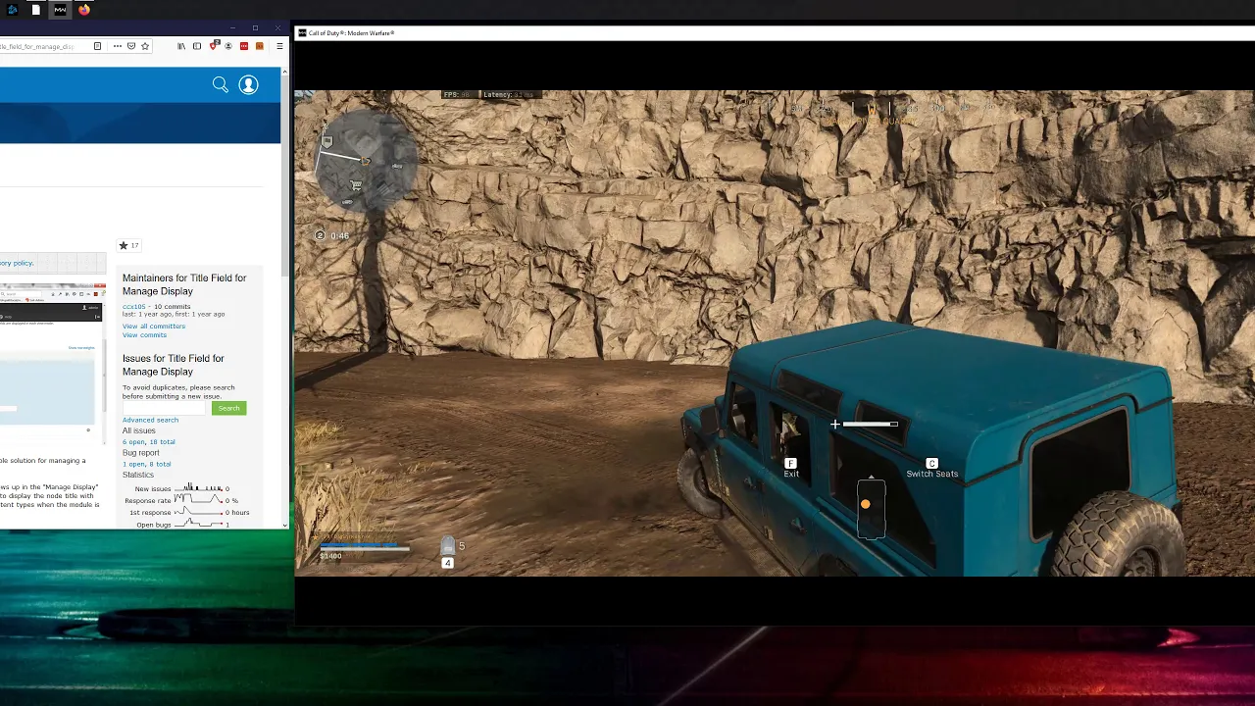Open orange extension icon in toolbar
1255x706 pixels.
(x=260, y=46)
